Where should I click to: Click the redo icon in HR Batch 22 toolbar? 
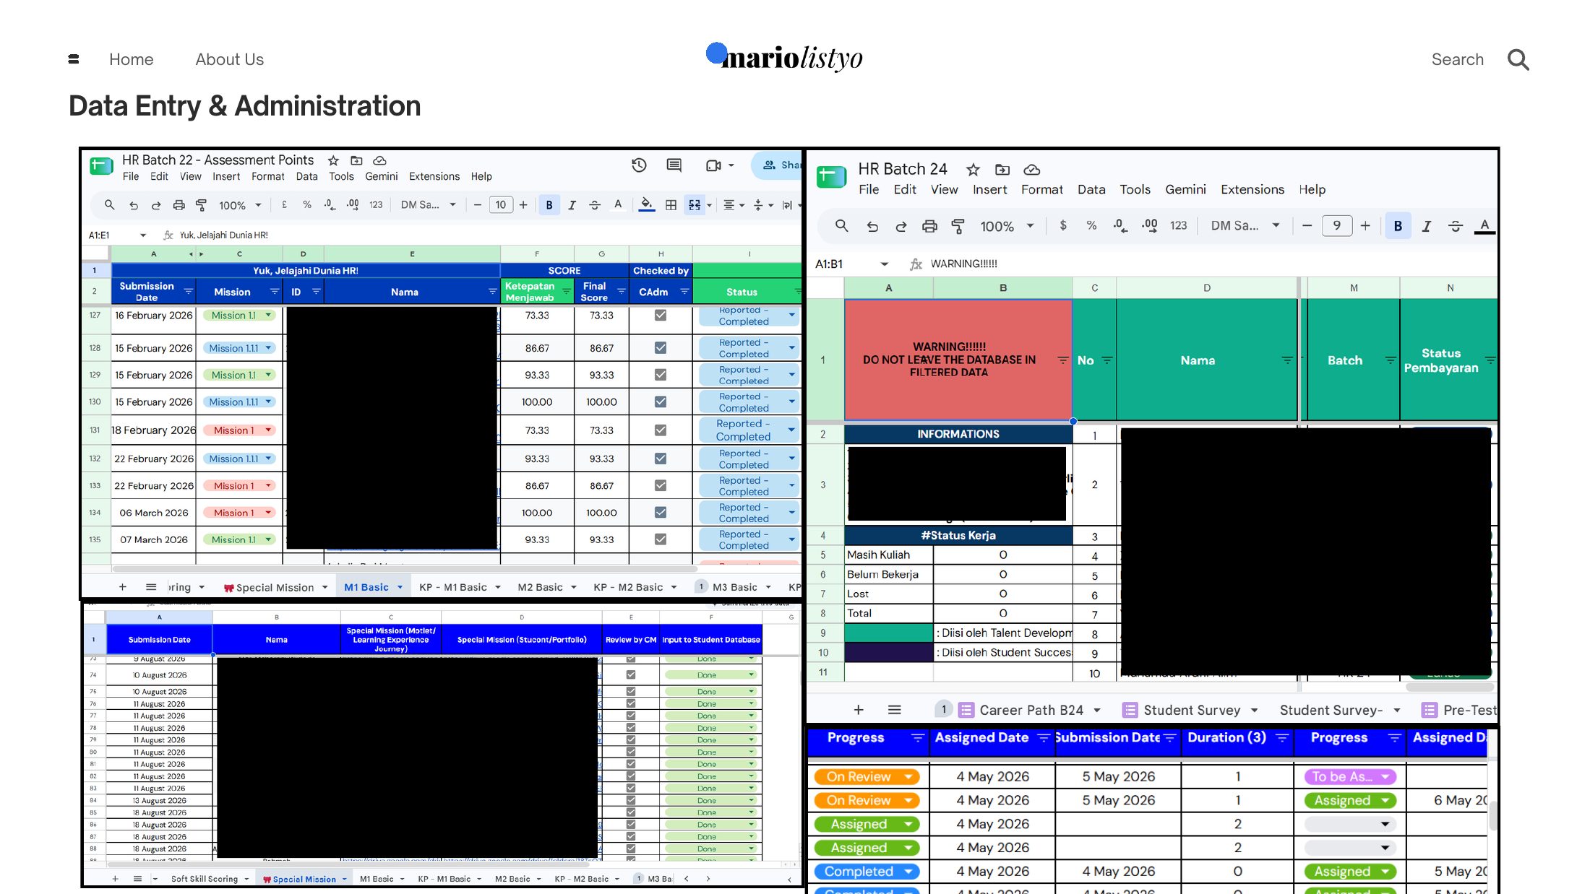[x=156, y=205]
